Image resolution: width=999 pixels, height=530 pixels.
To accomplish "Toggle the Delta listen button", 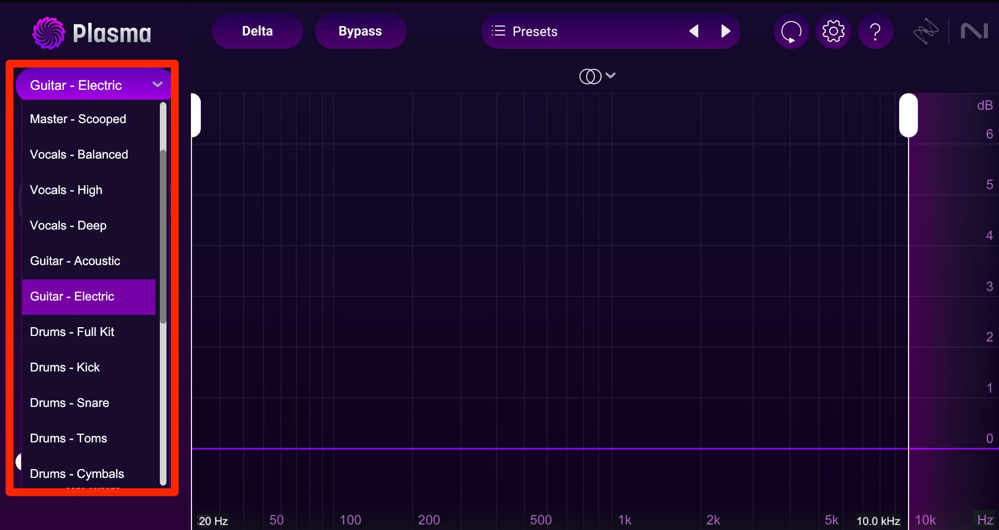I will 258,31.
